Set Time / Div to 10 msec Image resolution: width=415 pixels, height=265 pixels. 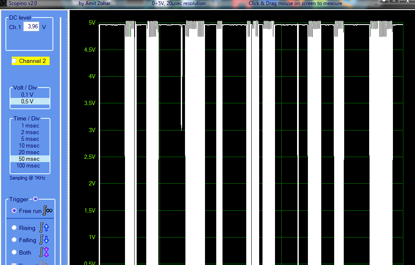coord(30,145)
